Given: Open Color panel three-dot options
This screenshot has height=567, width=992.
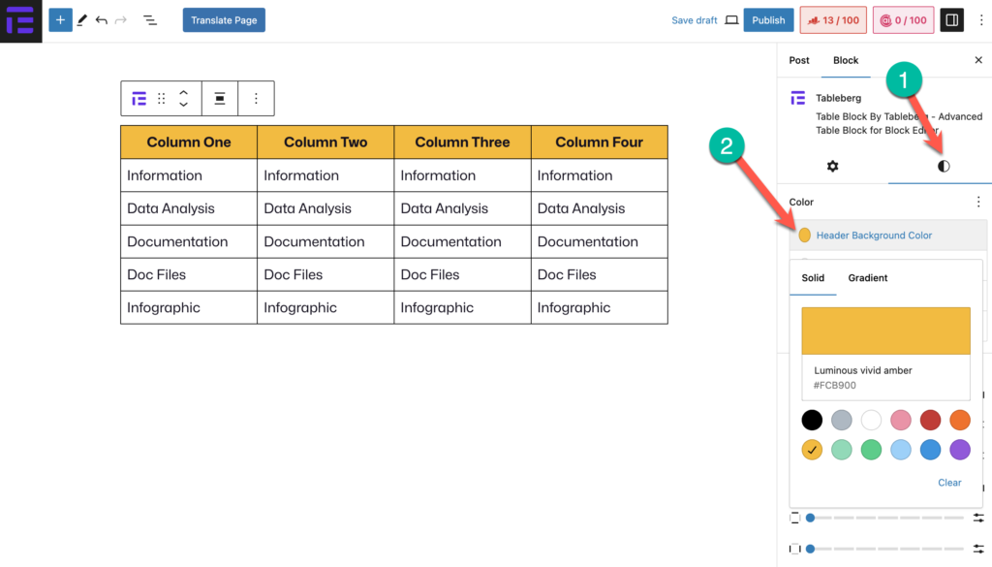Looking at the screenshot, I should [978, 202].
